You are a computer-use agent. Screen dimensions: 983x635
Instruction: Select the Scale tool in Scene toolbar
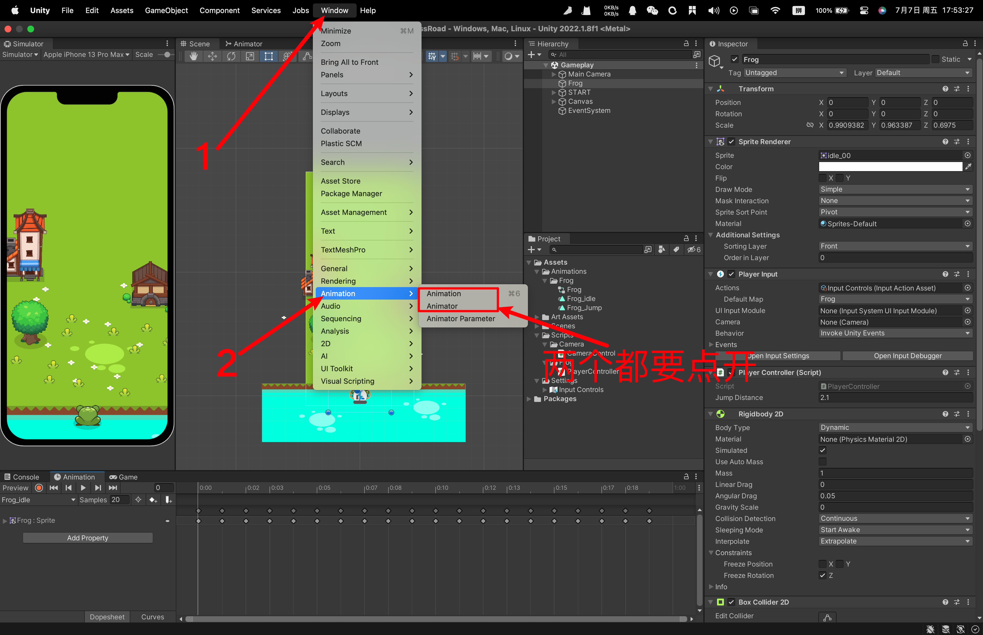click(250, 56)
